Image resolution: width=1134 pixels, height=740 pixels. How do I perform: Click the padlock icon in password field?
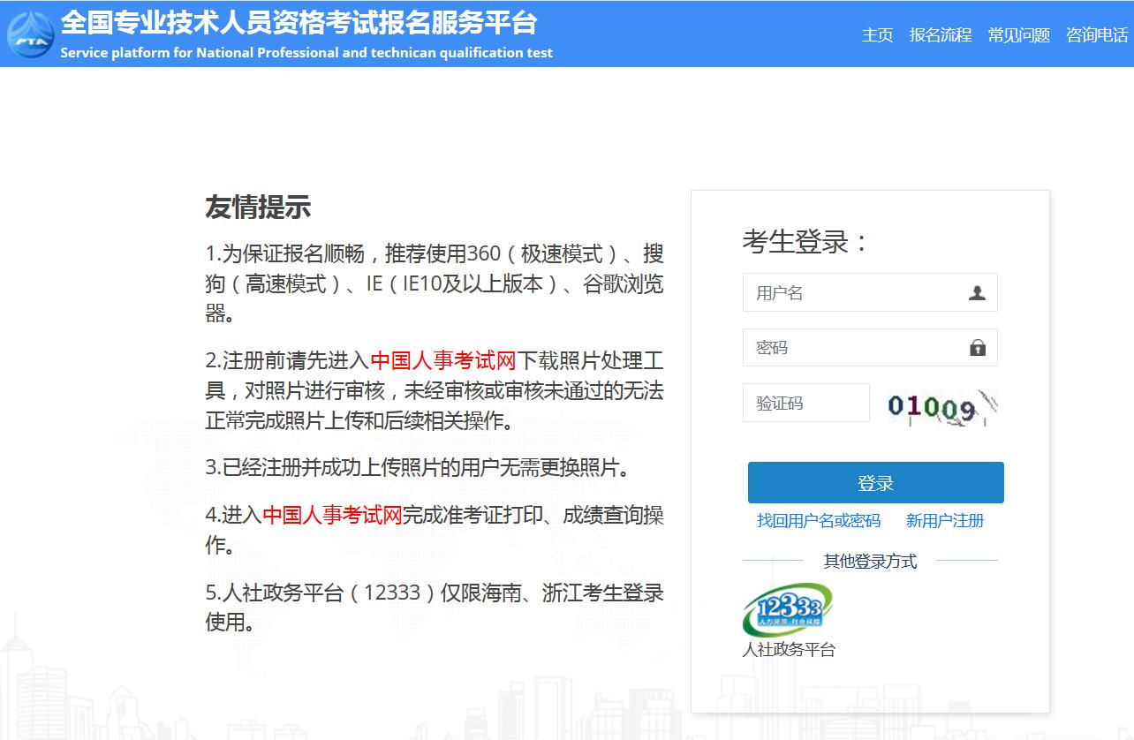click(977, 348)
